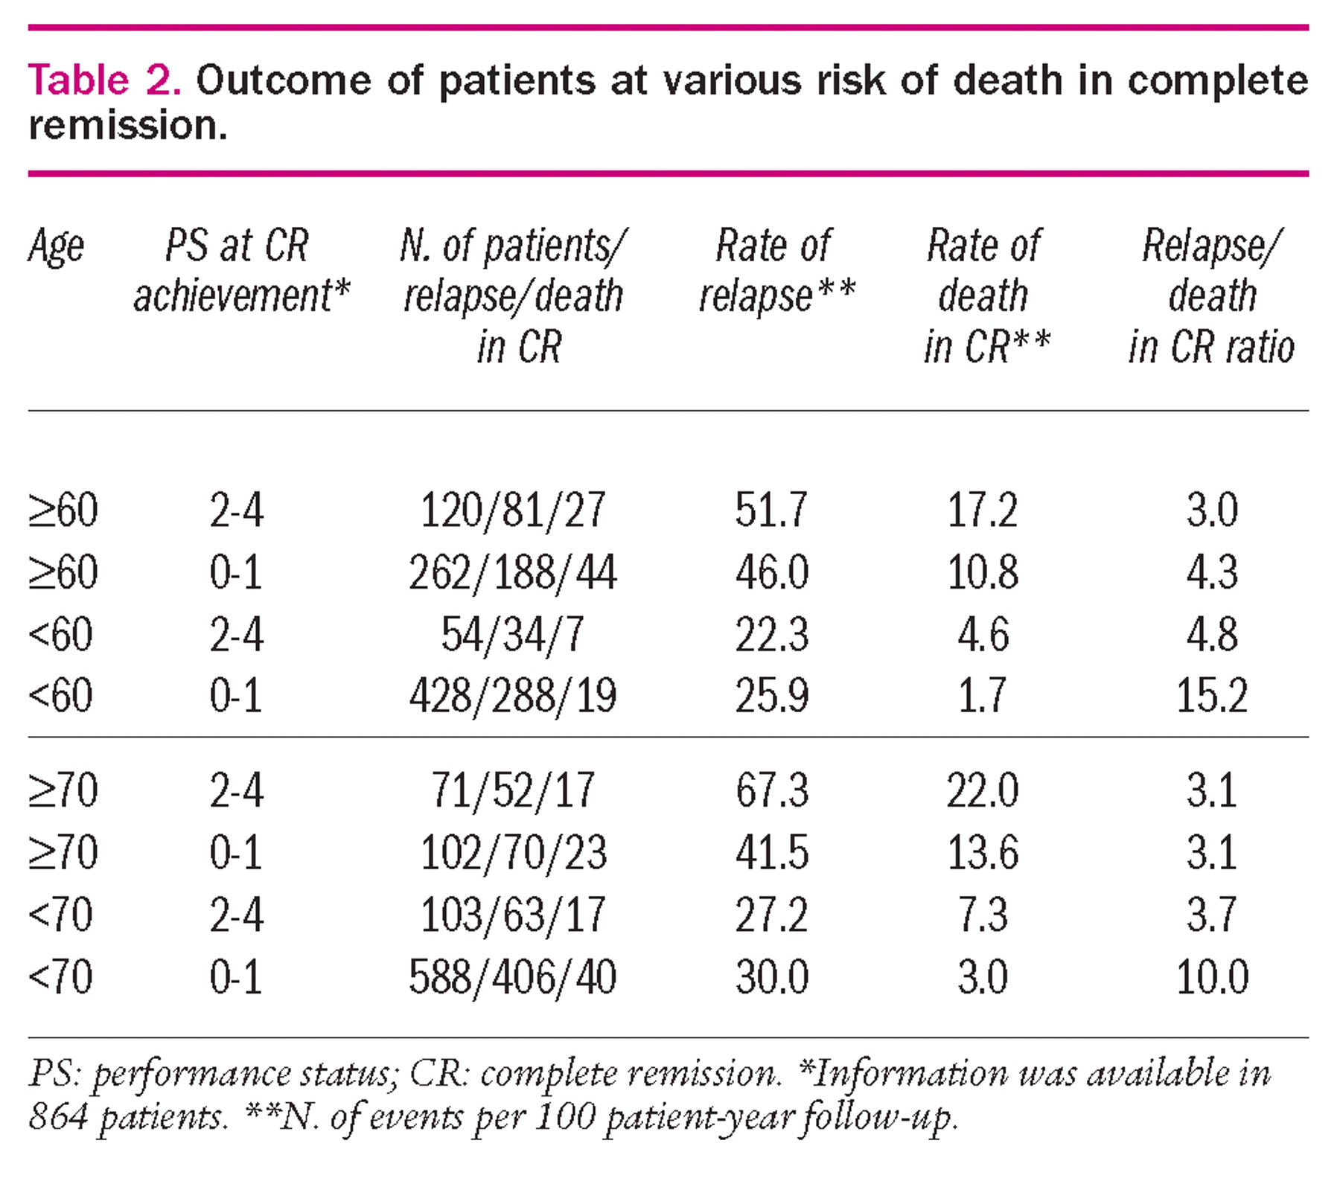
Task: Click the "Table 2." title label
Action: pos(104,80)
